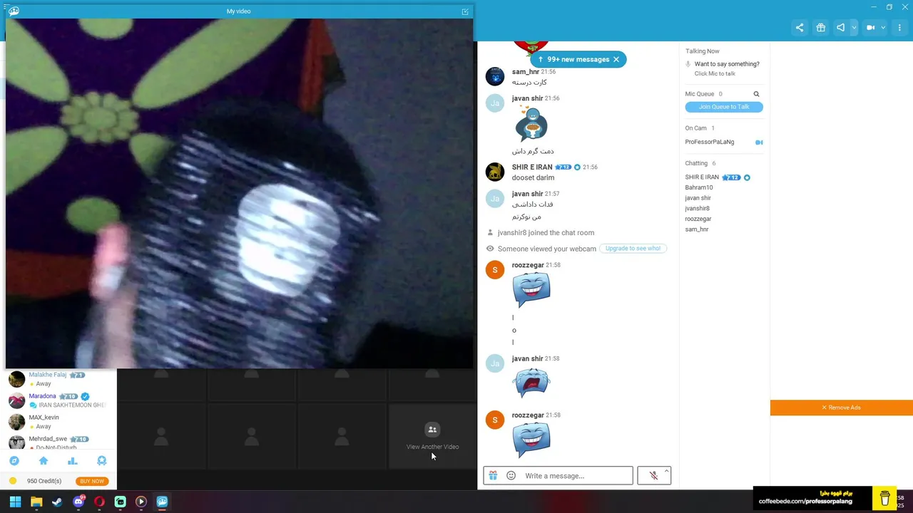
Task: Open the three-dot more options menu
Action: 901,28
